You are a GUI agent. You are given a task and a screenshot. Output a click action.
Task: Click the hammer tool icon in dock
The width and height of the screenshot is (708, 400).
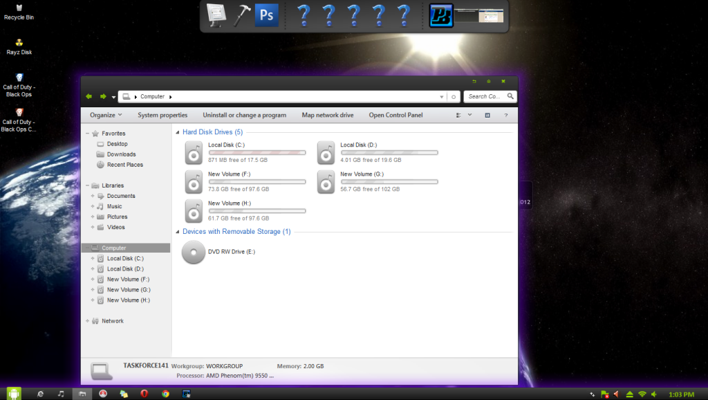pos(242,15)
